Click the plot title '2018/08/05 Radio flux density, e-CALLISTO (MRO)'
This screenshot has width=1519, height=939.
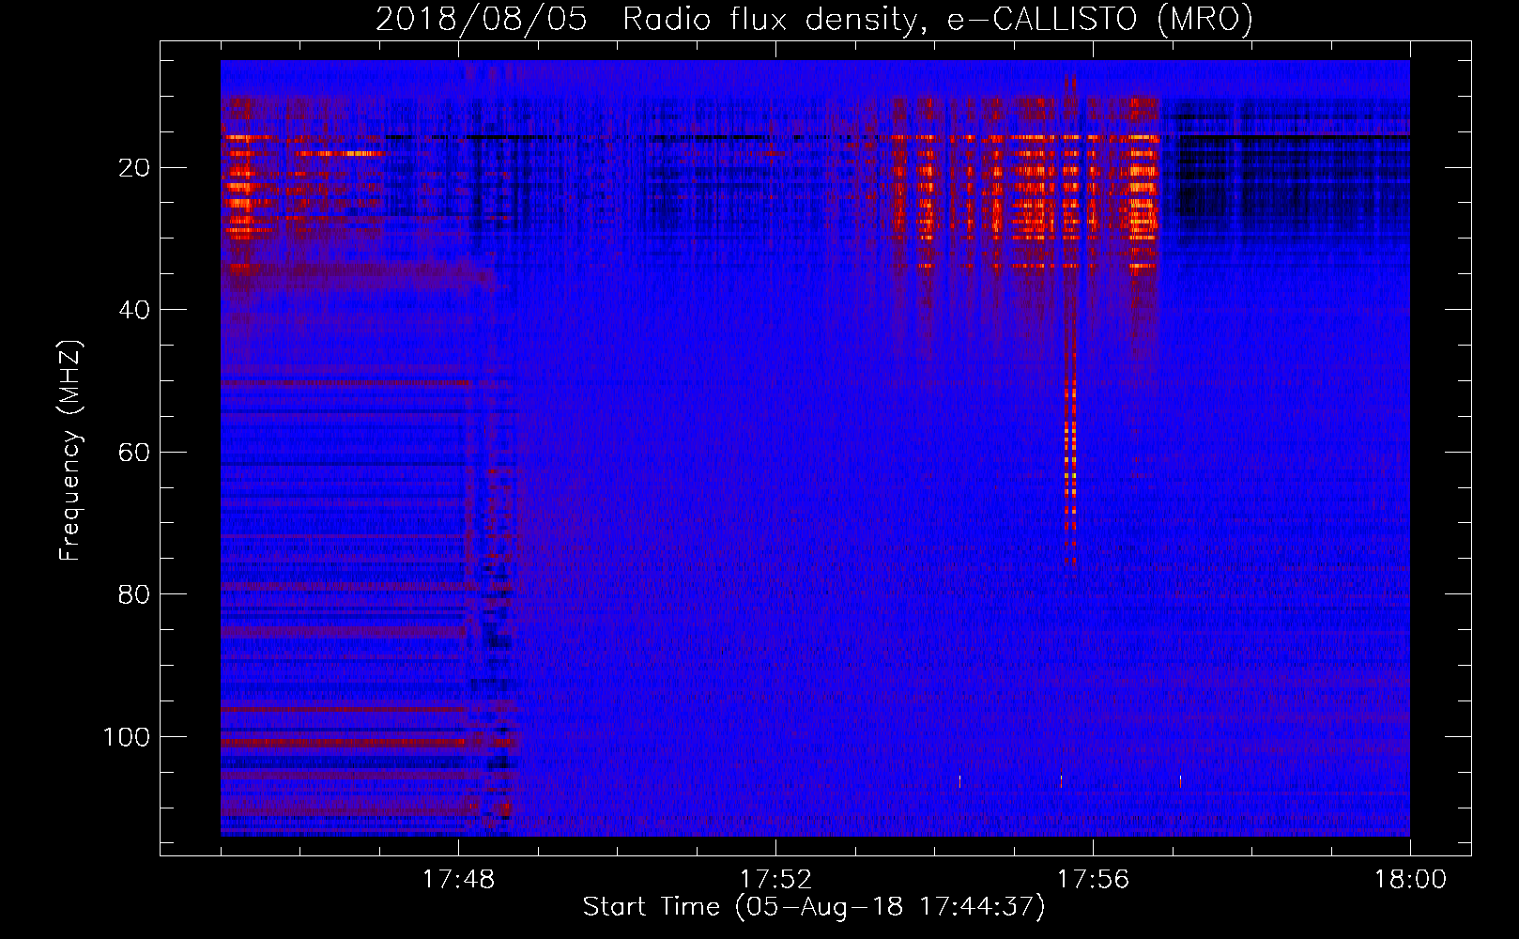[814, 20]
